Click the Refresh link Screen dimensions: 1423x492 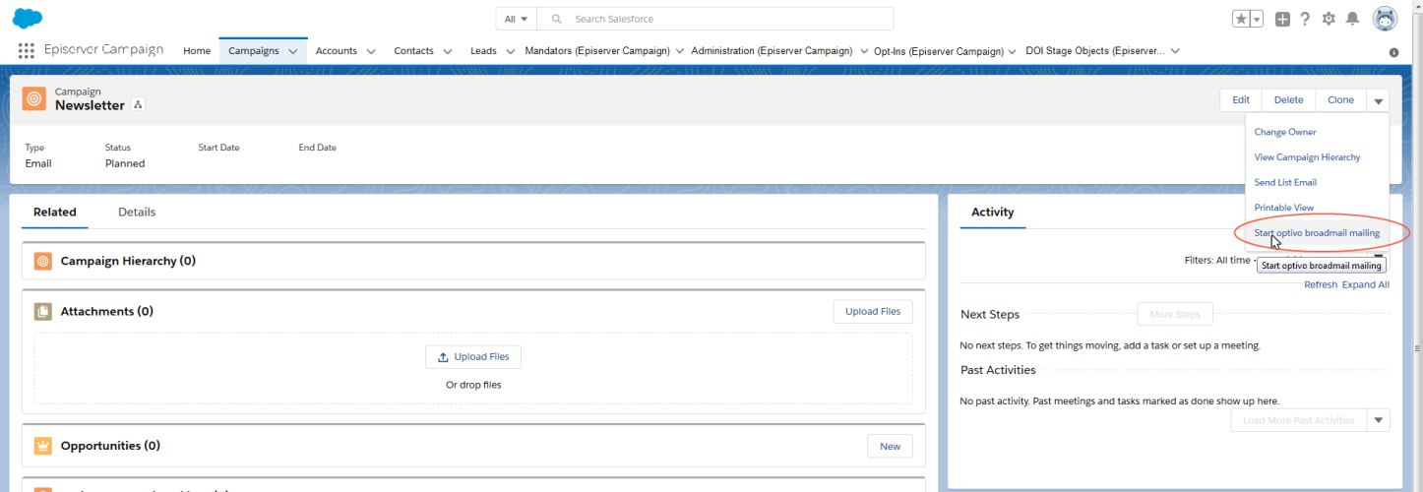coord(1321,284)
